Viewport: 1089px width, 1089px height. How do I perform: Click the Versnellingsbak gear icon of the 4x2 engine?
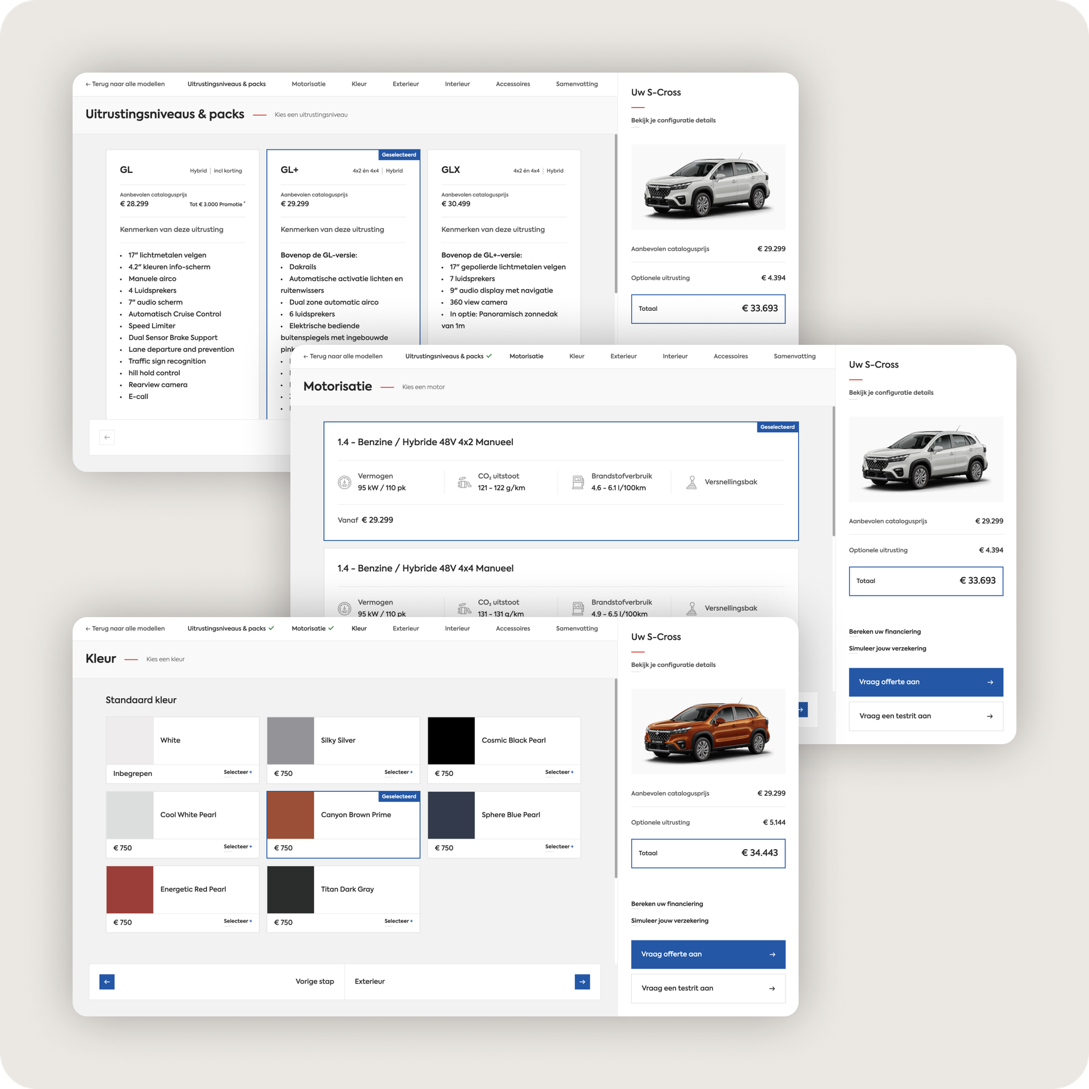coord(691,482)
